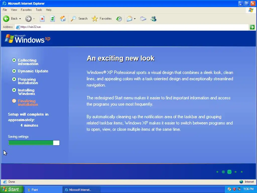This screenshot has width=257, height=193.
Task: Open the Help menu
Action: tap(49, 10)
